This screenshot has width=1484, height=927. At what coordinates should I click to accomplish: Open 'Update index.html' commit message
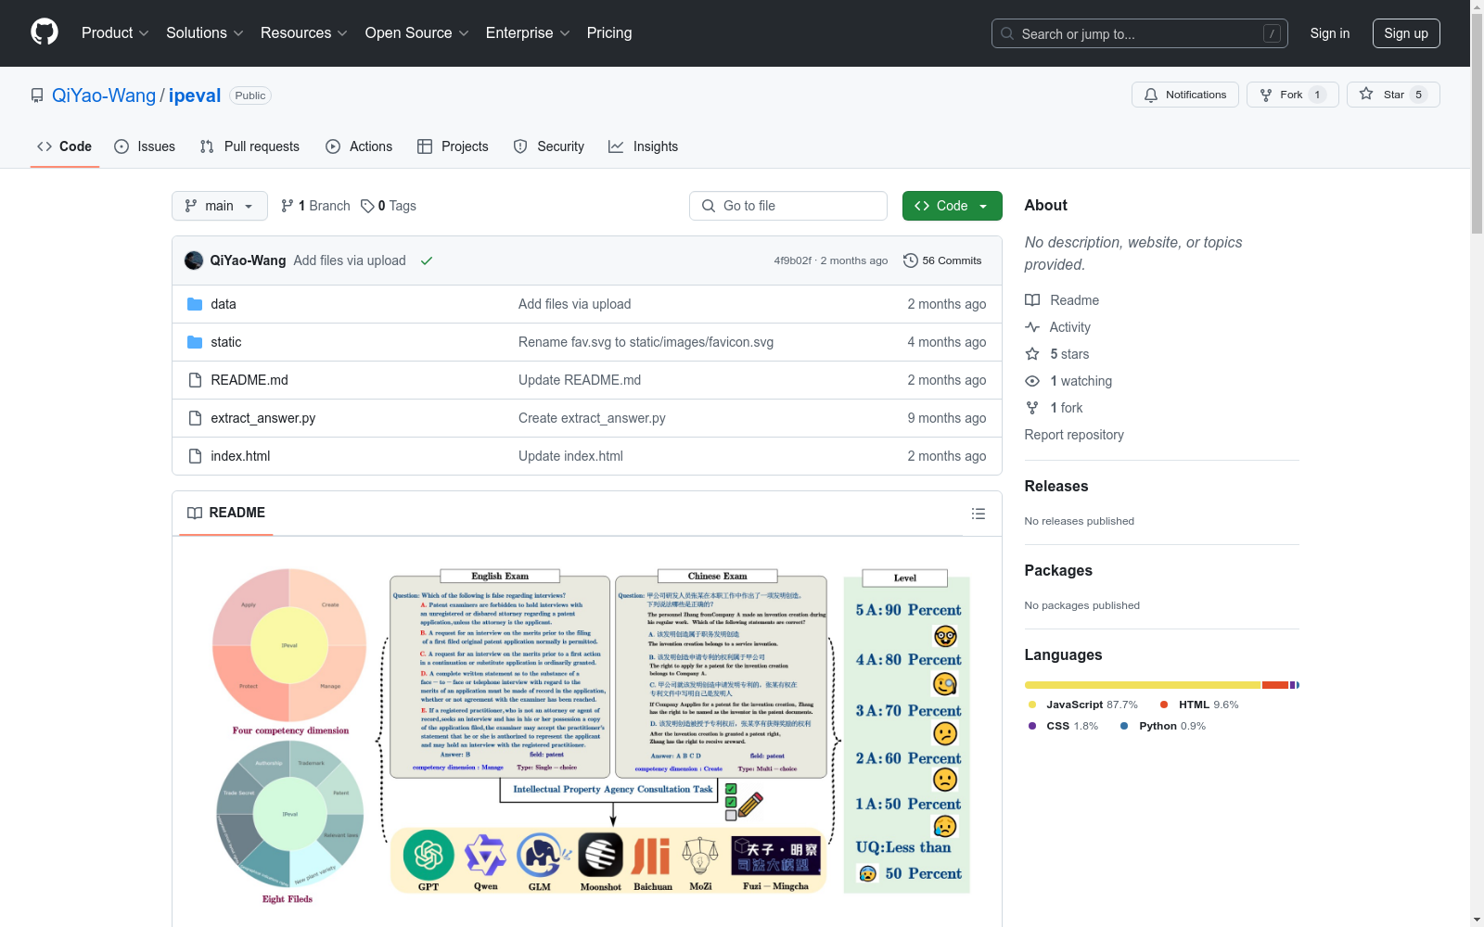tap(570, 456)
